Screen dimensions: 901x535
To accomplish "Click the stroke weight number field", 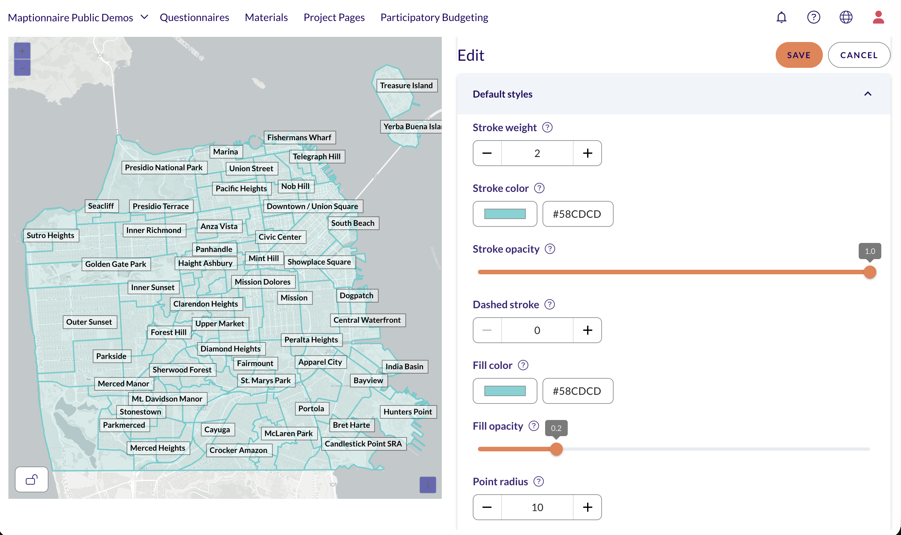I will coord(537,153).
